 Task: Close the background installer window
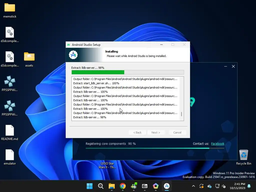click(233, 66)
